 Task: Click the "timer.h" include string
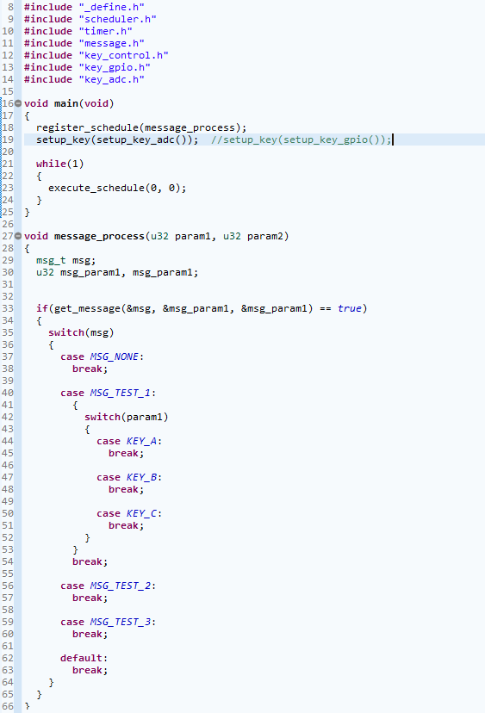point(106,31)
